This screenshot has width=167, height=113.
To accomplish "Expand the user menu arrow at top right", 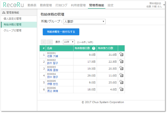I will pos(164,5).
